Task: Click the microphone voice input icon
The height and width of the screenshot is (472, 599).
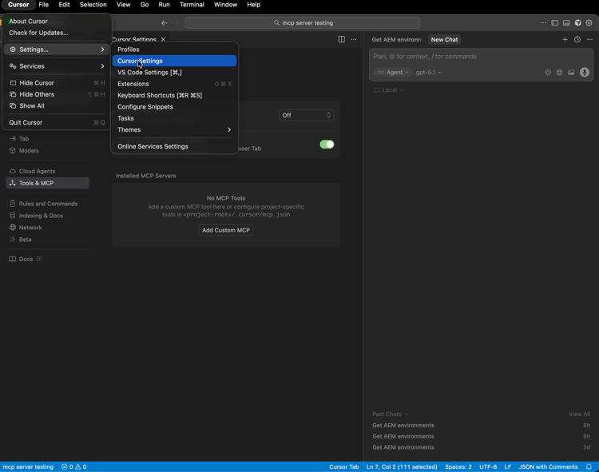Action: click(x=585, y=73)
